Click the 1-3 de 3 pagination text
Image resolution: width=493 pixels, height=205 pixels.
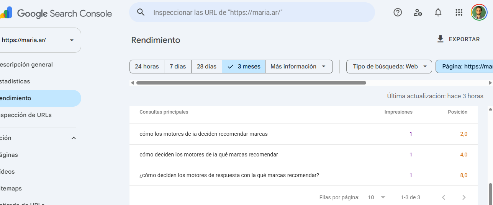[410, 197]
